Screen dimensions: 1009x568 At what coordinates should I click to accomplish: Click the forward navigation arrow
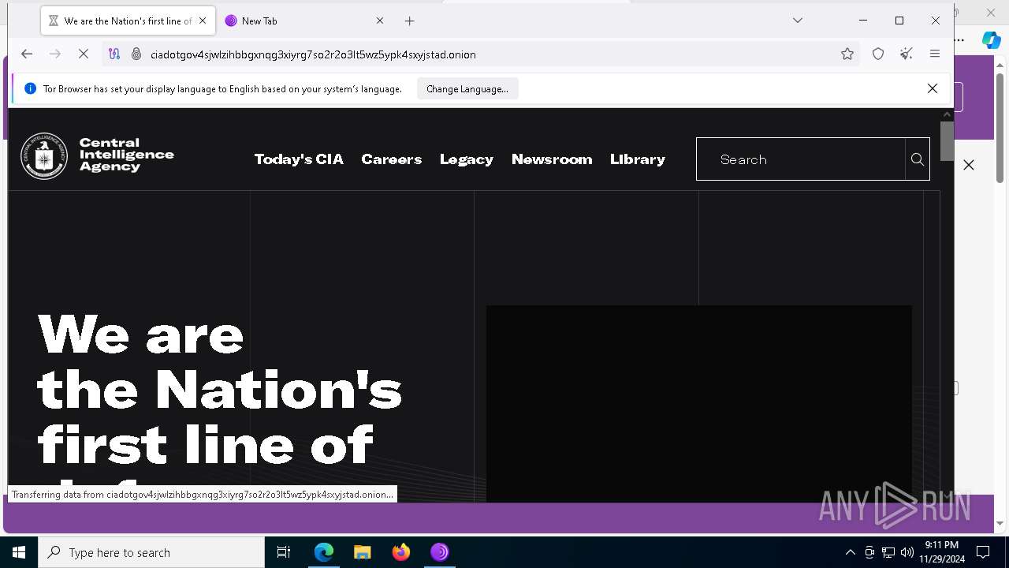(x=55, y=54)
